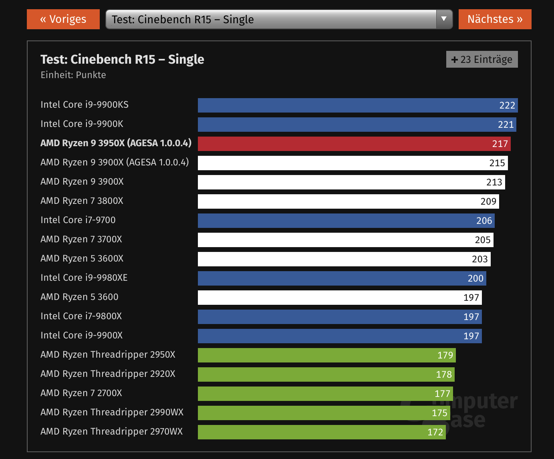Click the white bar showing 209 points
This screenshot has height=459, width=554.
point(349,201)
